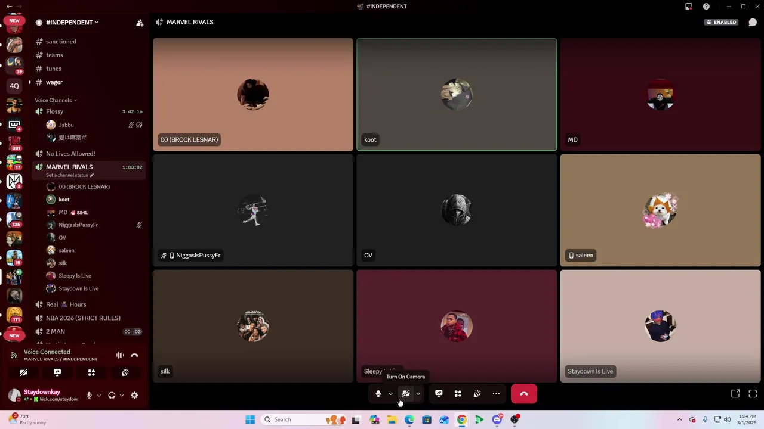
Task: Set a channel status link
Action: tap(70, 175)
